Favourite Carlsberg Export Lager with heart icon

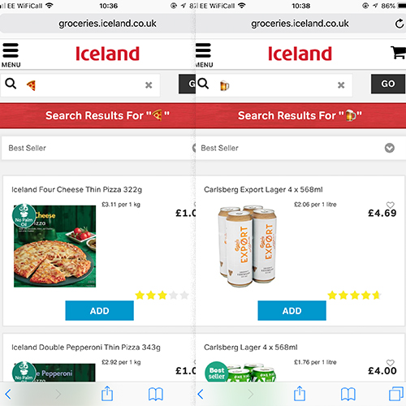(x=390, y=205)
